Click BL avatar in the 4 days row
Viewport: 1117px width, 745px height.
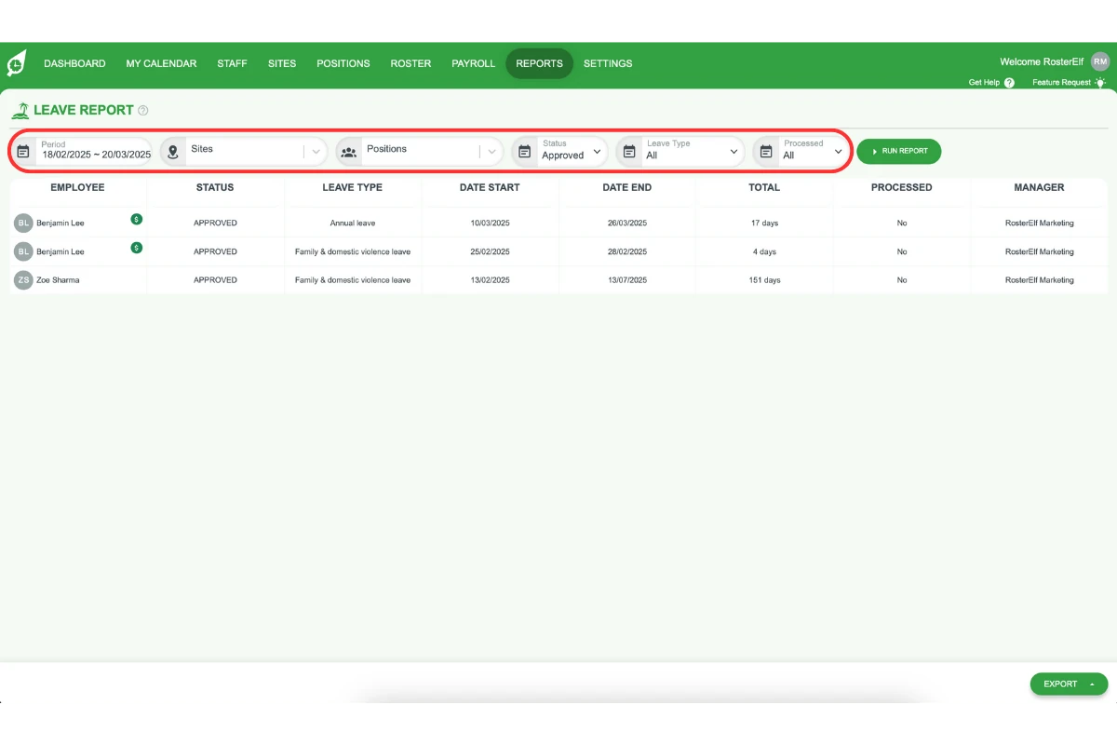[23, 251]
